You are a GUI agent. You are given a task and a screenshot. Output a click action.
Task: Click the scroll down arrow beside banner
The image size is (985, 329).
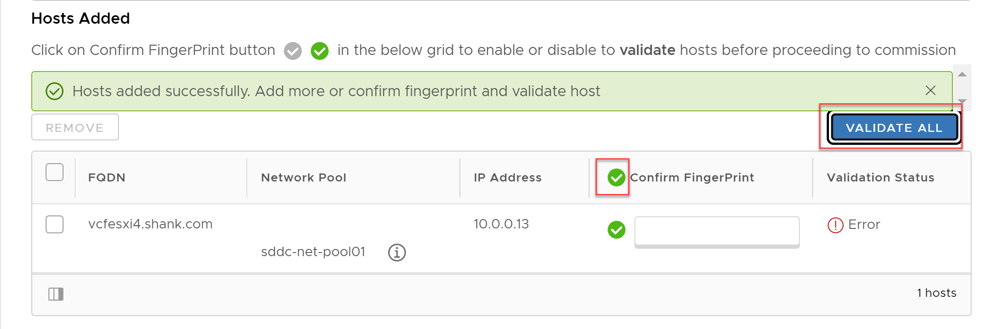point(962,101)
